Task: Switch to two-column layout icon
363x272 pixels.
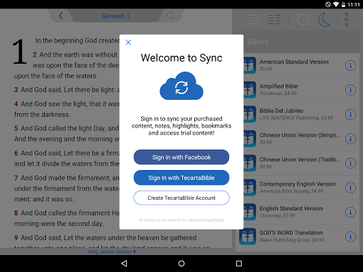Action: 274,19
